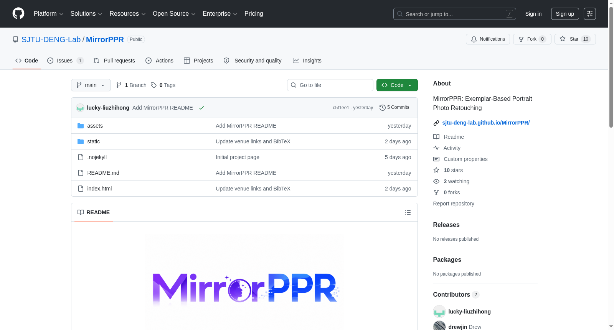
Task: Open drewjin contributor profile
Action: click(457, 327)
